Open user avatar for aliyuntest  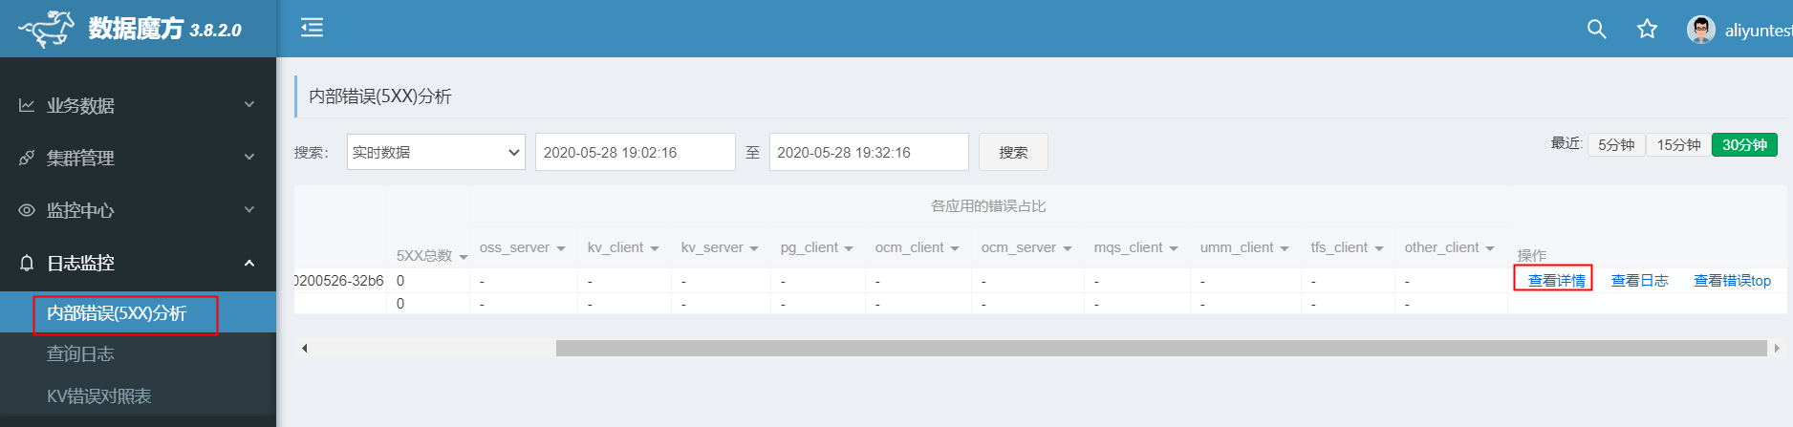[x=1700, y=30]
